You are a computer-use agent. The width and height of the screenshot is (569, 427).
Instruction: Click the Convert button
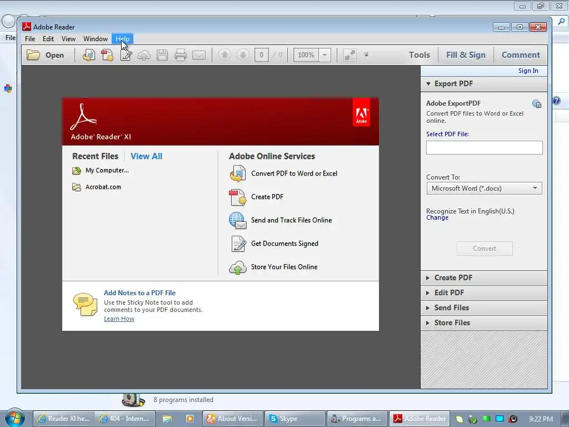485,249
